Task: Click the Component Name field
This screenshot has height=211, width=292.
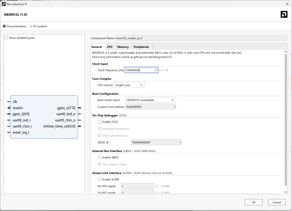Action: pyautogui.click(x=201, y=38)
